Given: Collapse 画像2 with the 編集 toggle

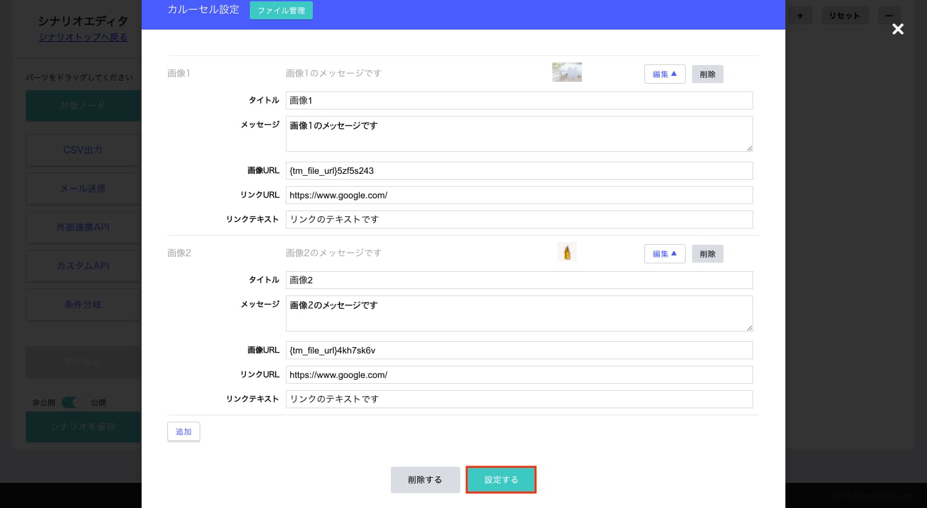Looking at the screenshot, I should tap(664, 254).
